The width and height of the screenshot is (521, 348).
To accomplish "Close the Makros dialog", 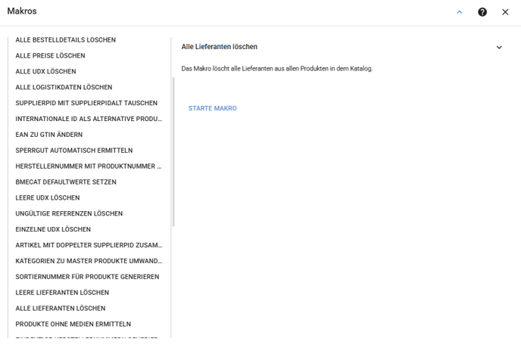I will point(505,12).
